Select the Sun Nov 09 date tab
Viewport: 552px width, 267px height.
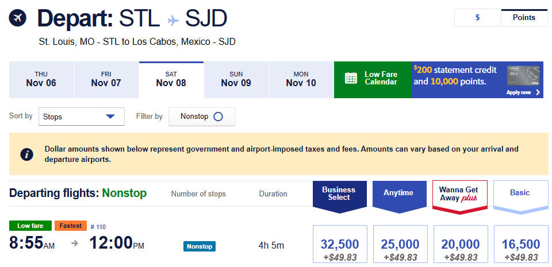tap(236, 79)
